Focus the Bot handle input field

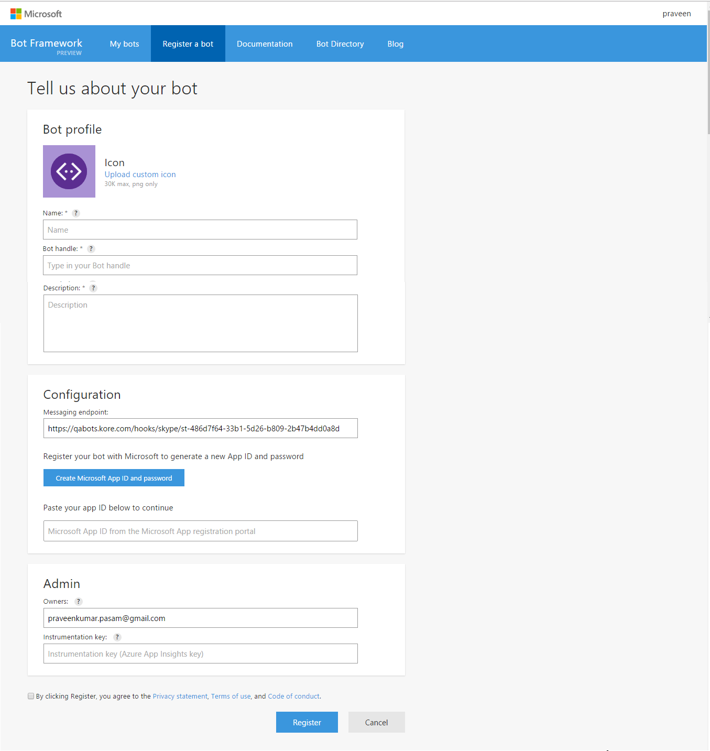tap(200, 265)
